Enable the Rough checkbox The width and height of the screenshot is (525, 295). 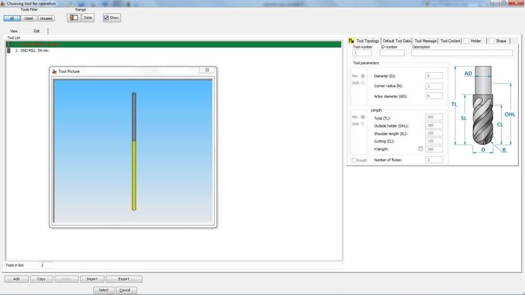click(x=354, y=160)
